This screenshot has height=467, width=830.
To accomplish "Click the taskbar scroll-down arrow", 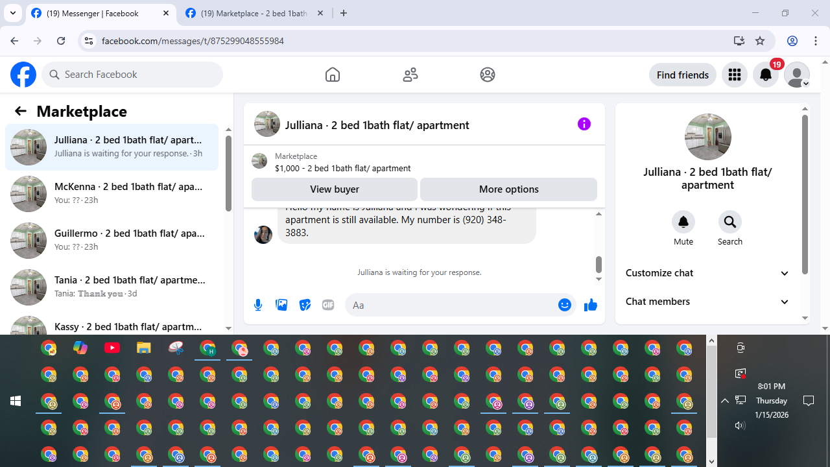I will tap(711, 462).
